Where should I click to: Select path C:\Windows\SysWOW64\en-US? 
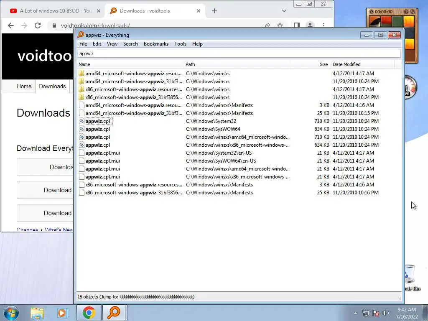point(221,161)
